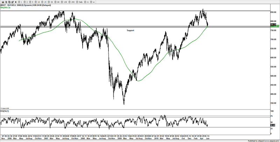Set chart interval to 2 minutes
The width and height of the screenshot is (280, 142).
(x=26, y=2)
